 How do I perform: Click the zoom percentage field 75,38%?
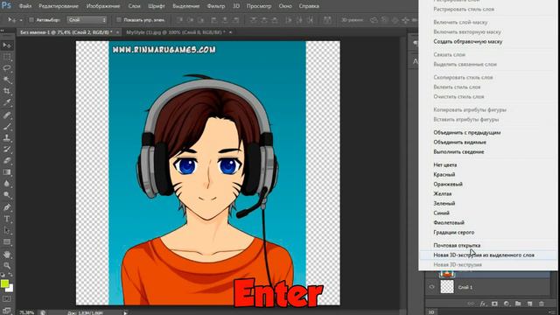(27, 312)
